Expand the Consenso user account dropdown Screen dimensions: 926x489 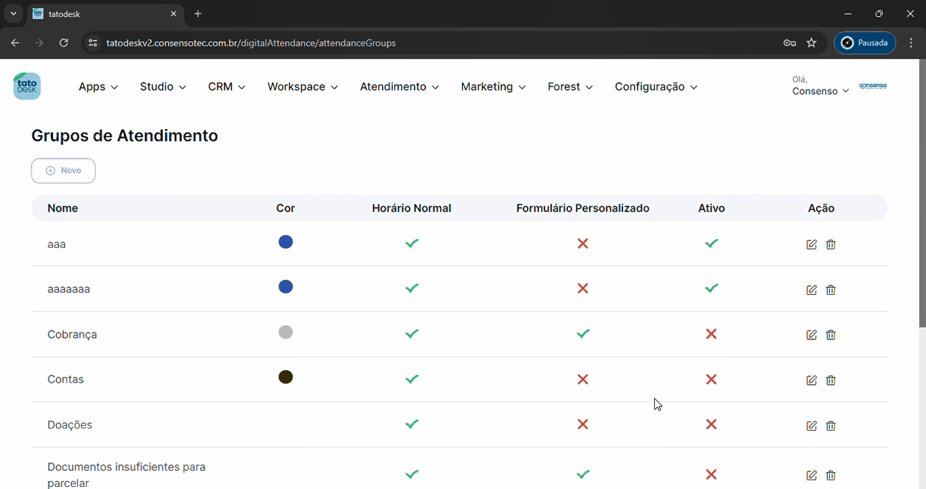820,91
